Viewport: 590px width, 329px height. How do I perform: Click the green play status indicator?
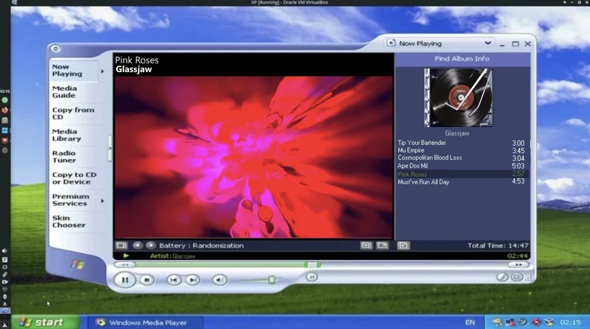pos(126,256)
